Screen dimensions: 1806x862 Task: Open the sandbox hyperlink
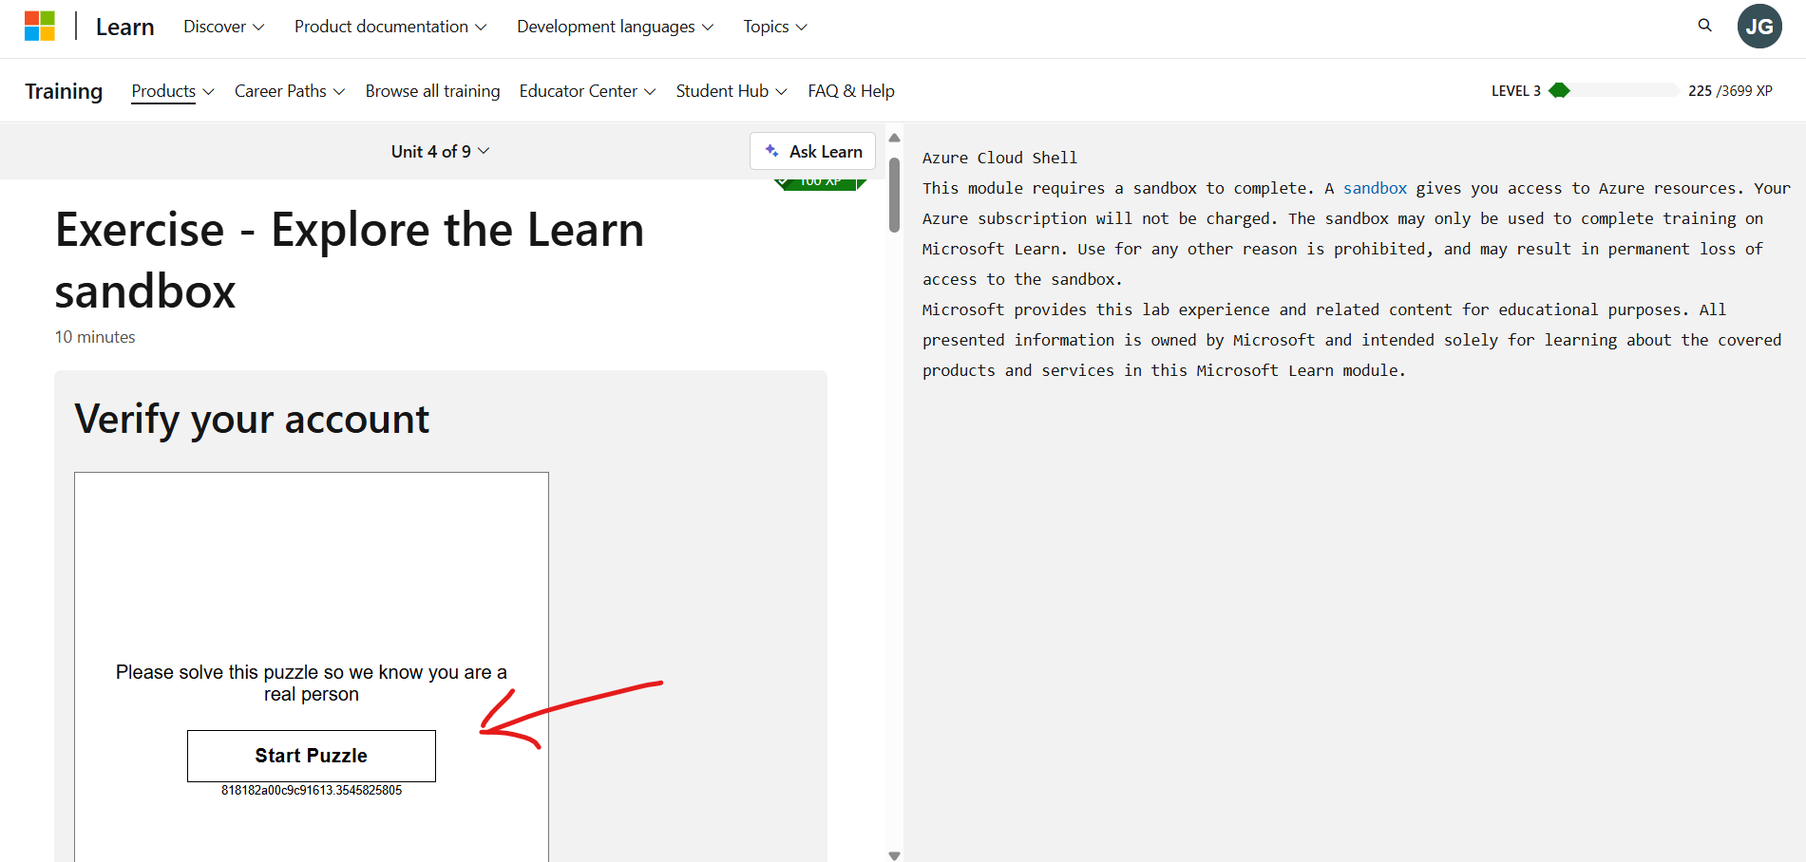click(x=1375, y=188)
